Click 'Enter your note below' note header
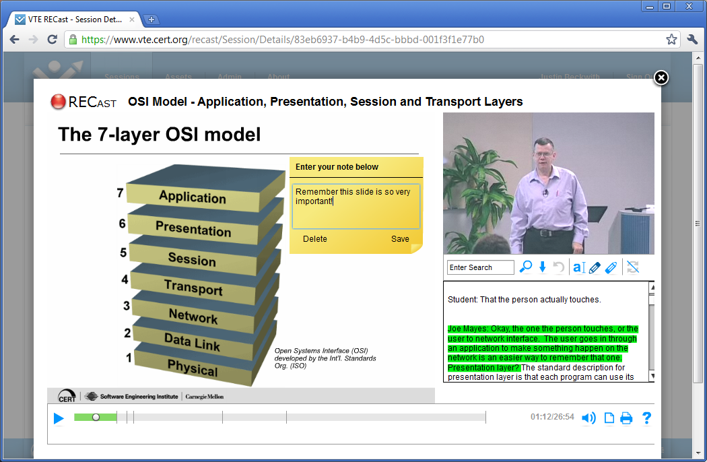Image resolution: width=707 pixels, height=462 pixels. [x=337, y=167]
